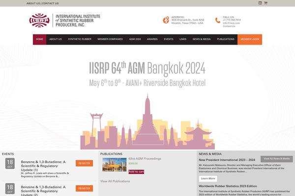Open the LINKS menu item
The image size is (295, 196).
click(183, 39)
